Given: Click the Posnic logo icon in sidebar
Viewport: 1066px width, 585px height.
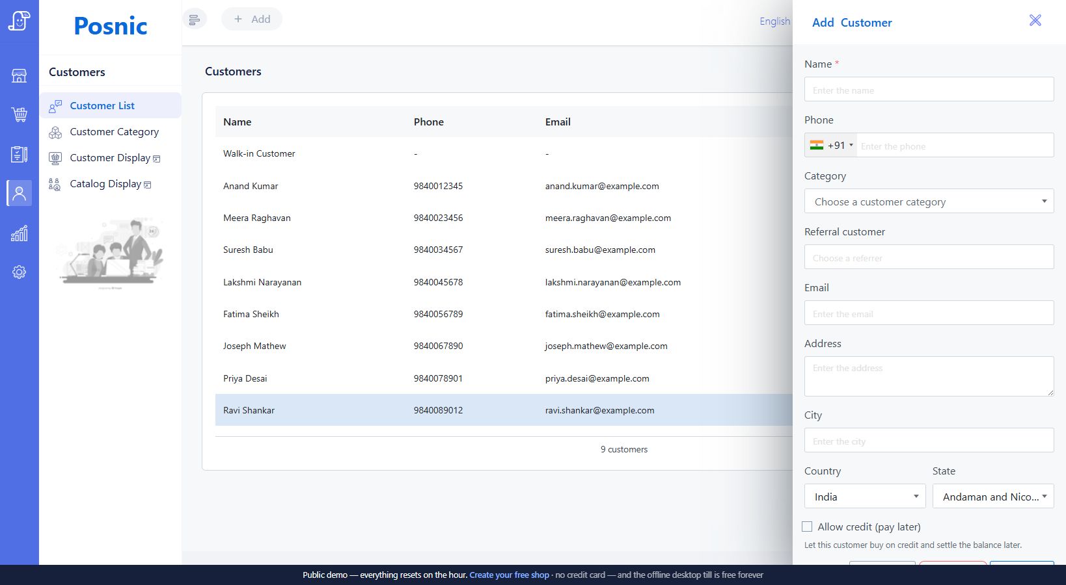Looking at the screenshot, I should [19, 20].
